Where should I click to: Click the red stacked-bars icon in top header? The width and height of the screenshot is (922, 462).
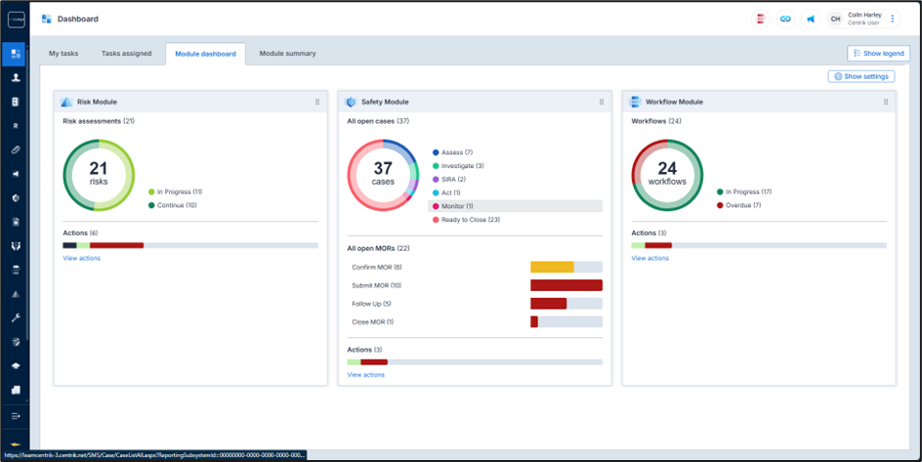(x=760, y=19)
